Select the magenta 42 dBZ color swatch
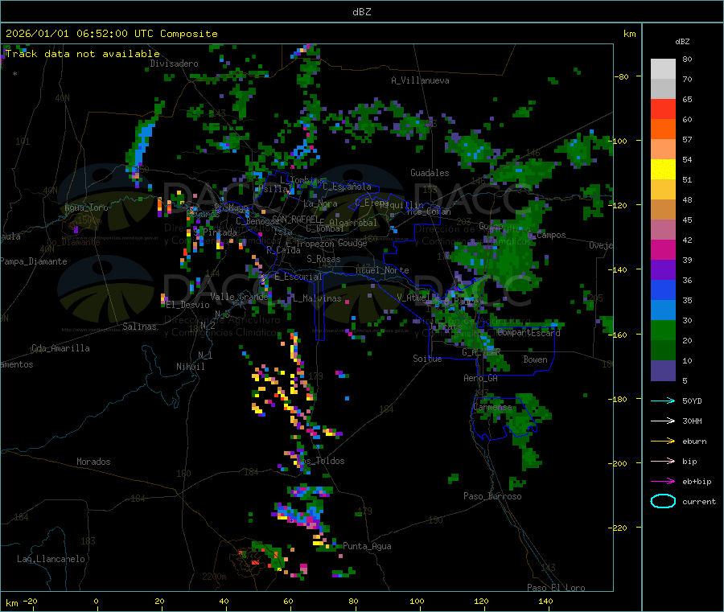Screen dimensions: 724x612 (x=663, y=249)
